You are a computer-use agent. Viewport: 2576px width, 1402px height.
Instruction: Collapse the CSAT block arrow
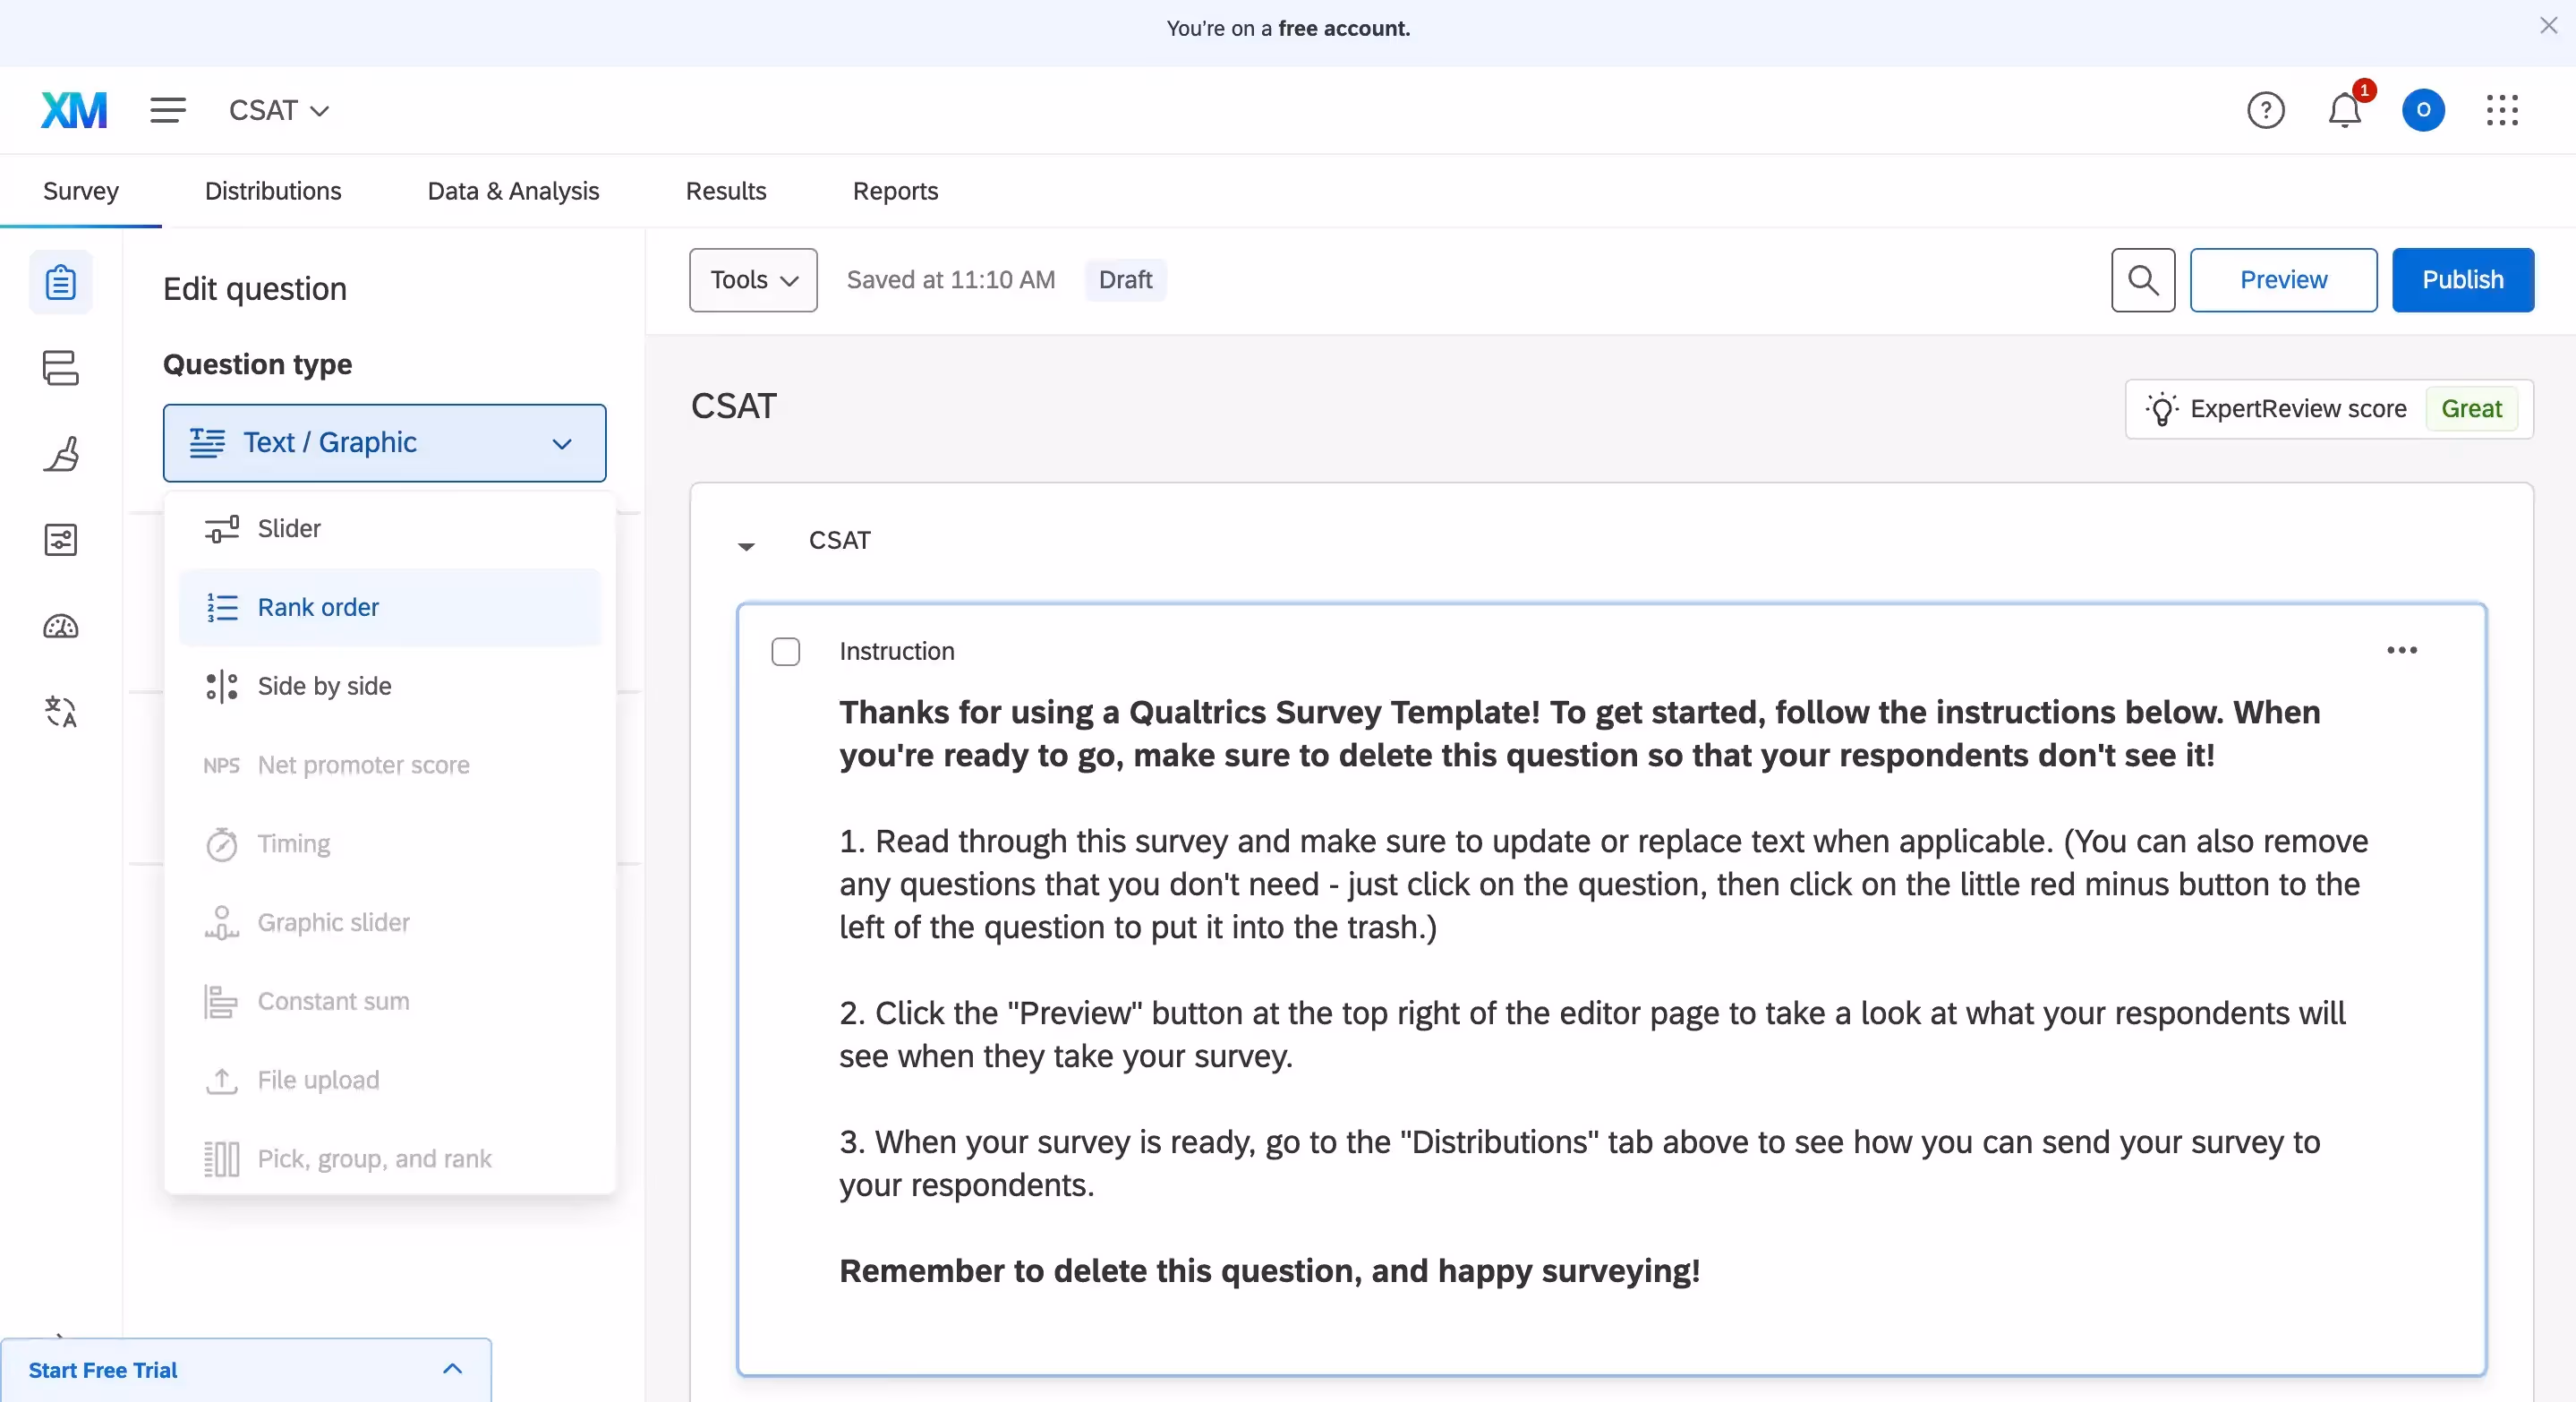pos(746,546)
